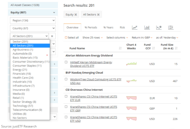Open the line chart view icon
This screenshot has height=129, width=190.
(135, 27)
